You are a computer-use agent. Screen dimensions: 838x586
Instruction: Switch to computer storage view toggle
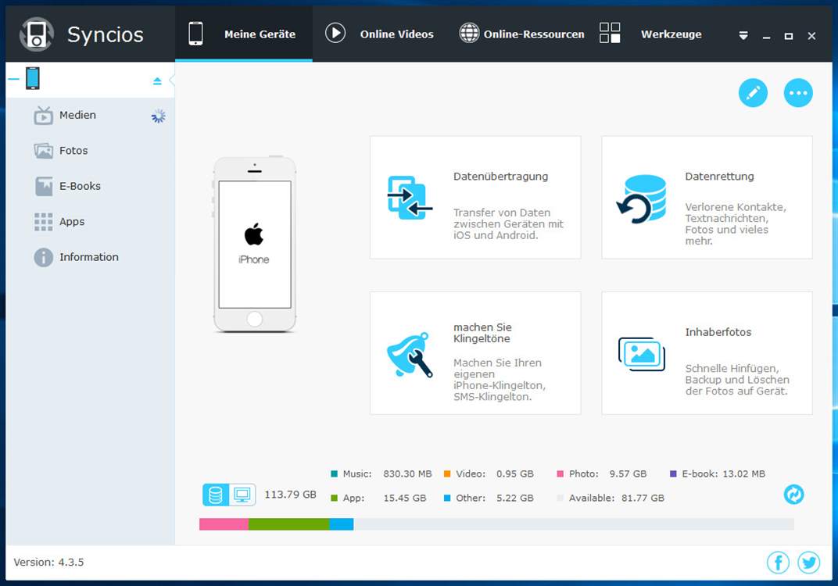(x=242, y=495)
